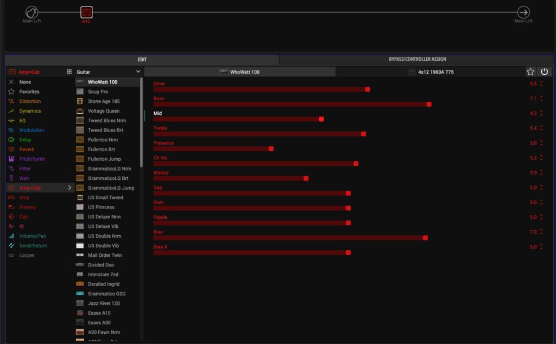Viewport: 556px width, 344px height.
Task: Open the Looper category
Action: 27,255
